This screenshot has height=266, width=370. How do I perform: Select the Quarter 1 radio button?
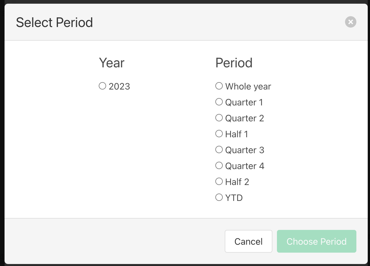point(219,102)
